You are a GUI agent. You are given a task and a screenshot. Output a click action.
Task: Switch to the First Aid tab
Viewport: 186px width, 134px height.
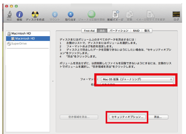89,31
